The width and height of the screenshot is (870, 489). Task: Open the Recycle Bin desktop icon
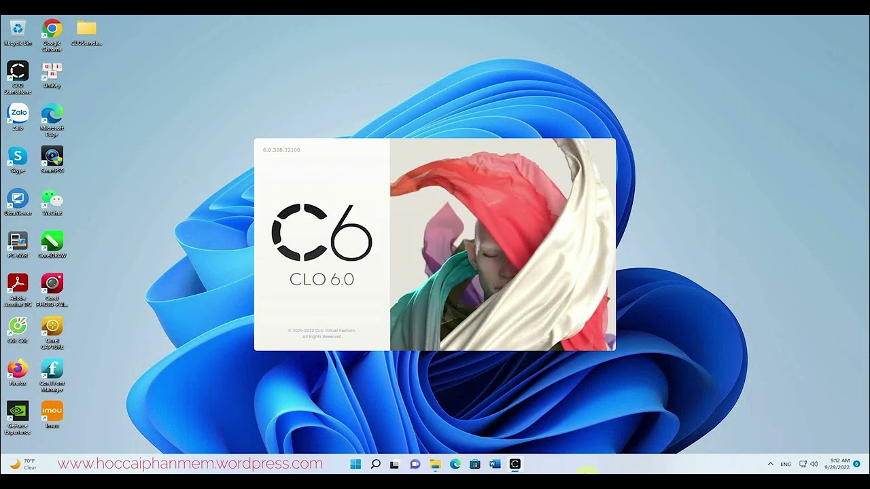18,33
